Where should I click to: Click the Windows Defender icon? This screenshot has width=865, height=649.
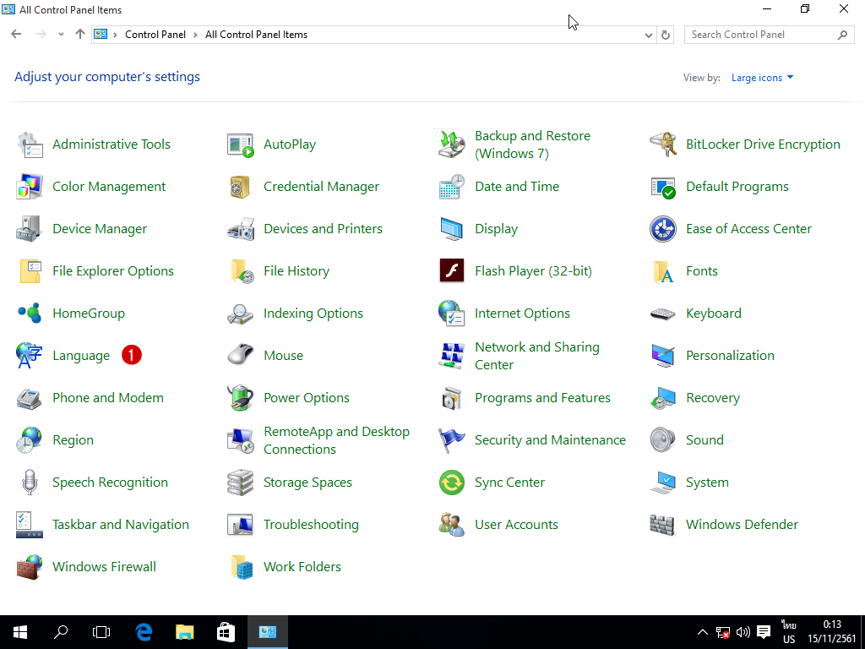(x=663, y=525)
